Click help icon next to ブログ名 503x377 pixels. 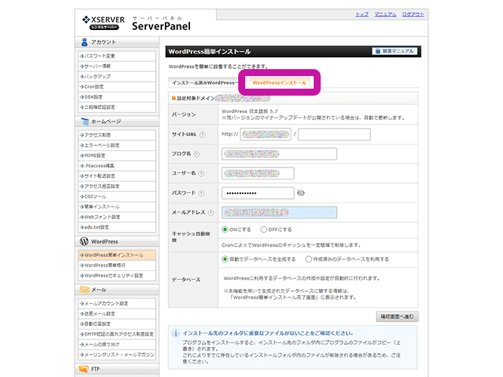[197, 154]
